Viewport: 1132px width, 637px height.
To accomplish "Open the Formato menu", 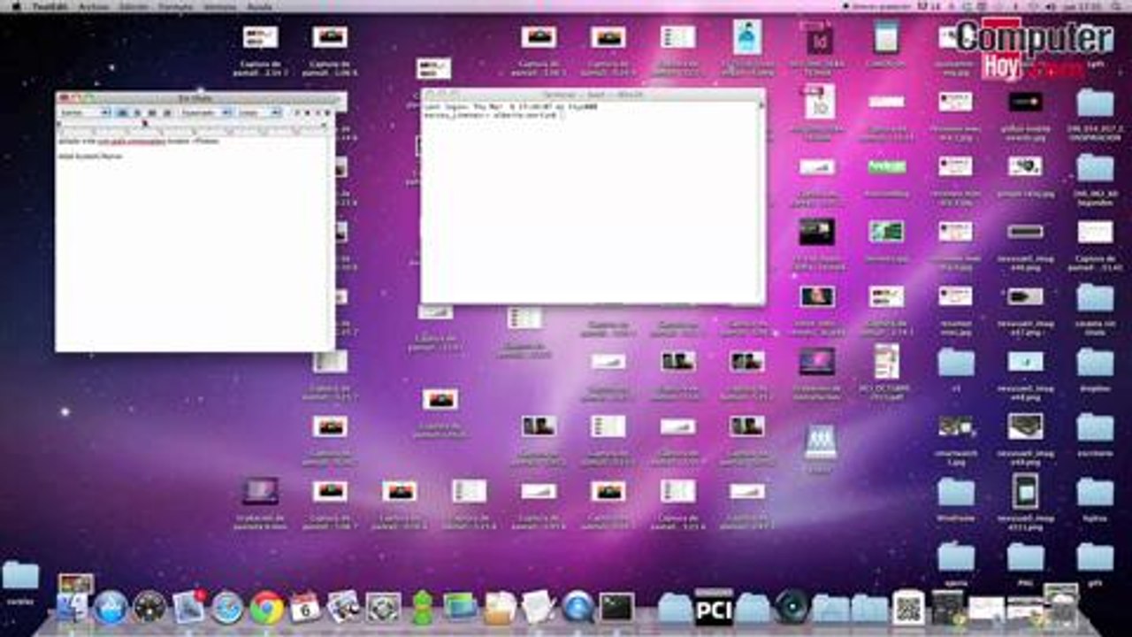I will (175, 5).
